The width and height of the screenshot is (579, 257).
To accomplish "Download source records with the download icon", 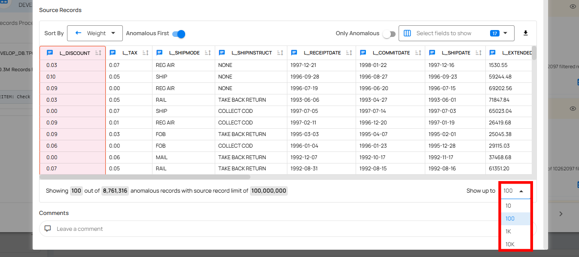I will click(x=525, y=33).
